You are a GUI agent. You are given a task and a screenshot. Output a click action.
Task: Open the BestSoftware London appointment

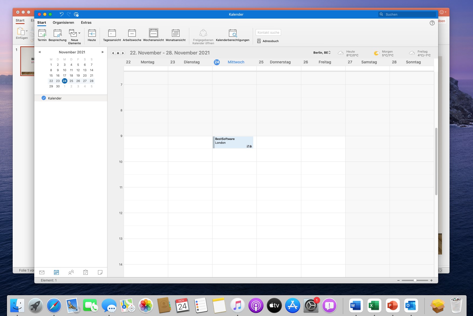[x=233, y=142]
